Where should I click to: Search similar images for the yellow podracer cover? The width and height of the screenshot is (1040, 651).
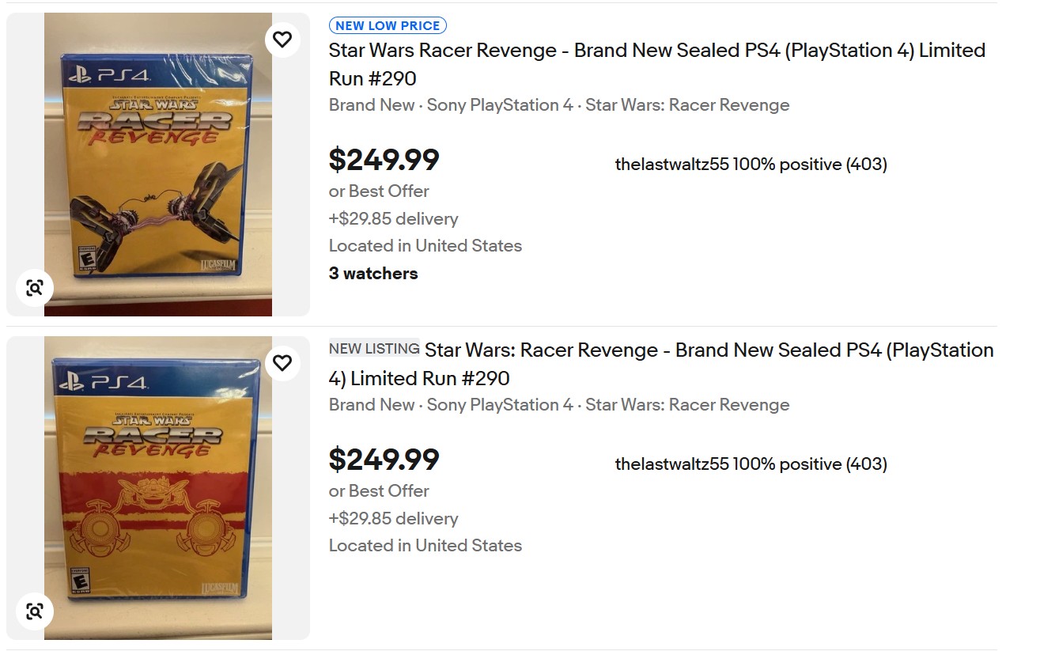(x=34, y=288)
